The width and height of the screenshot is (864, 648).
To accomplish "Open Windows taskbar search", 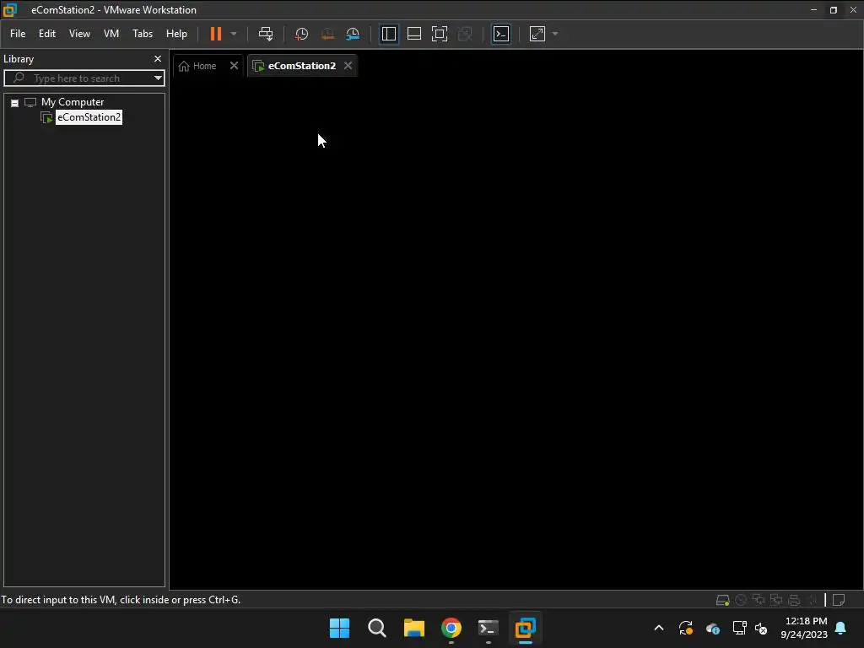I will pyautogui.click(x=377, y=628).
